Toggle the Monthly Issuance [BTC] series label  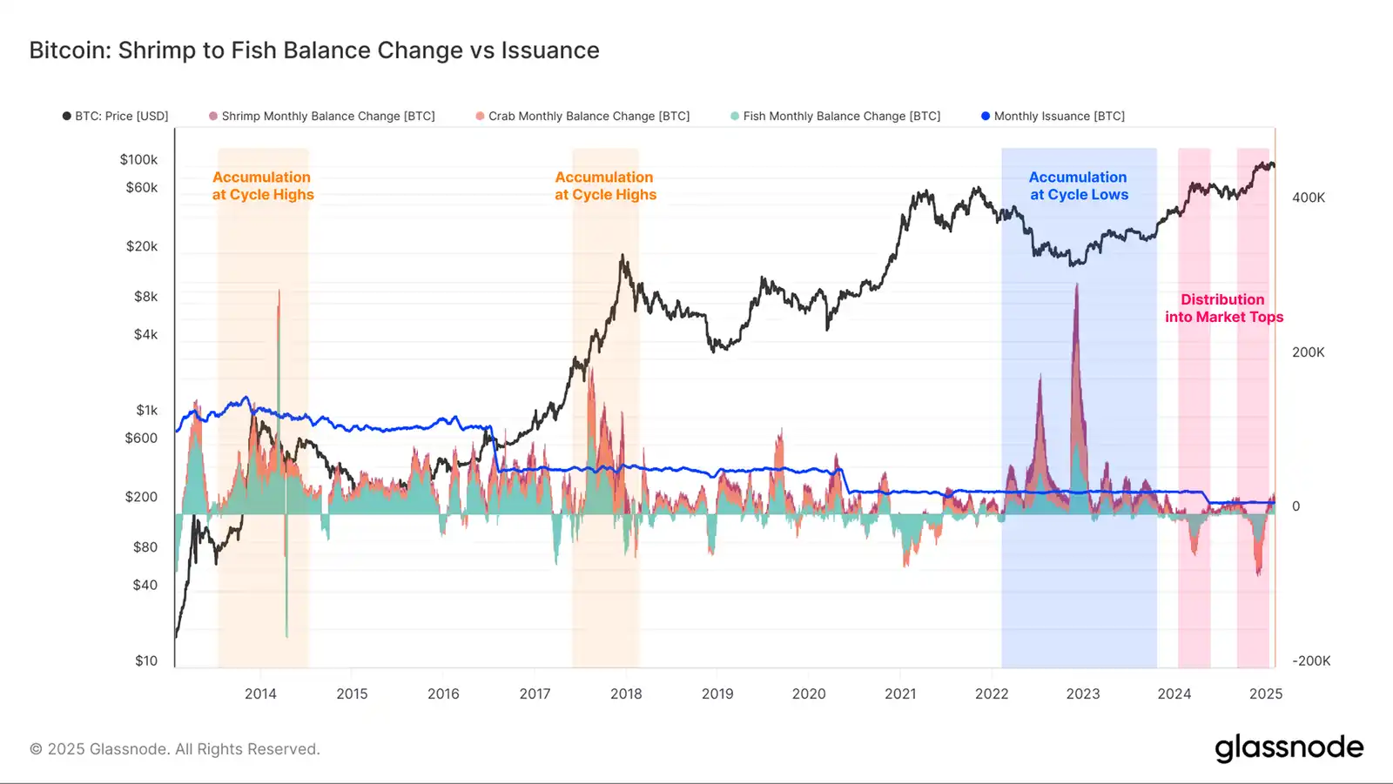[1060, 116]
